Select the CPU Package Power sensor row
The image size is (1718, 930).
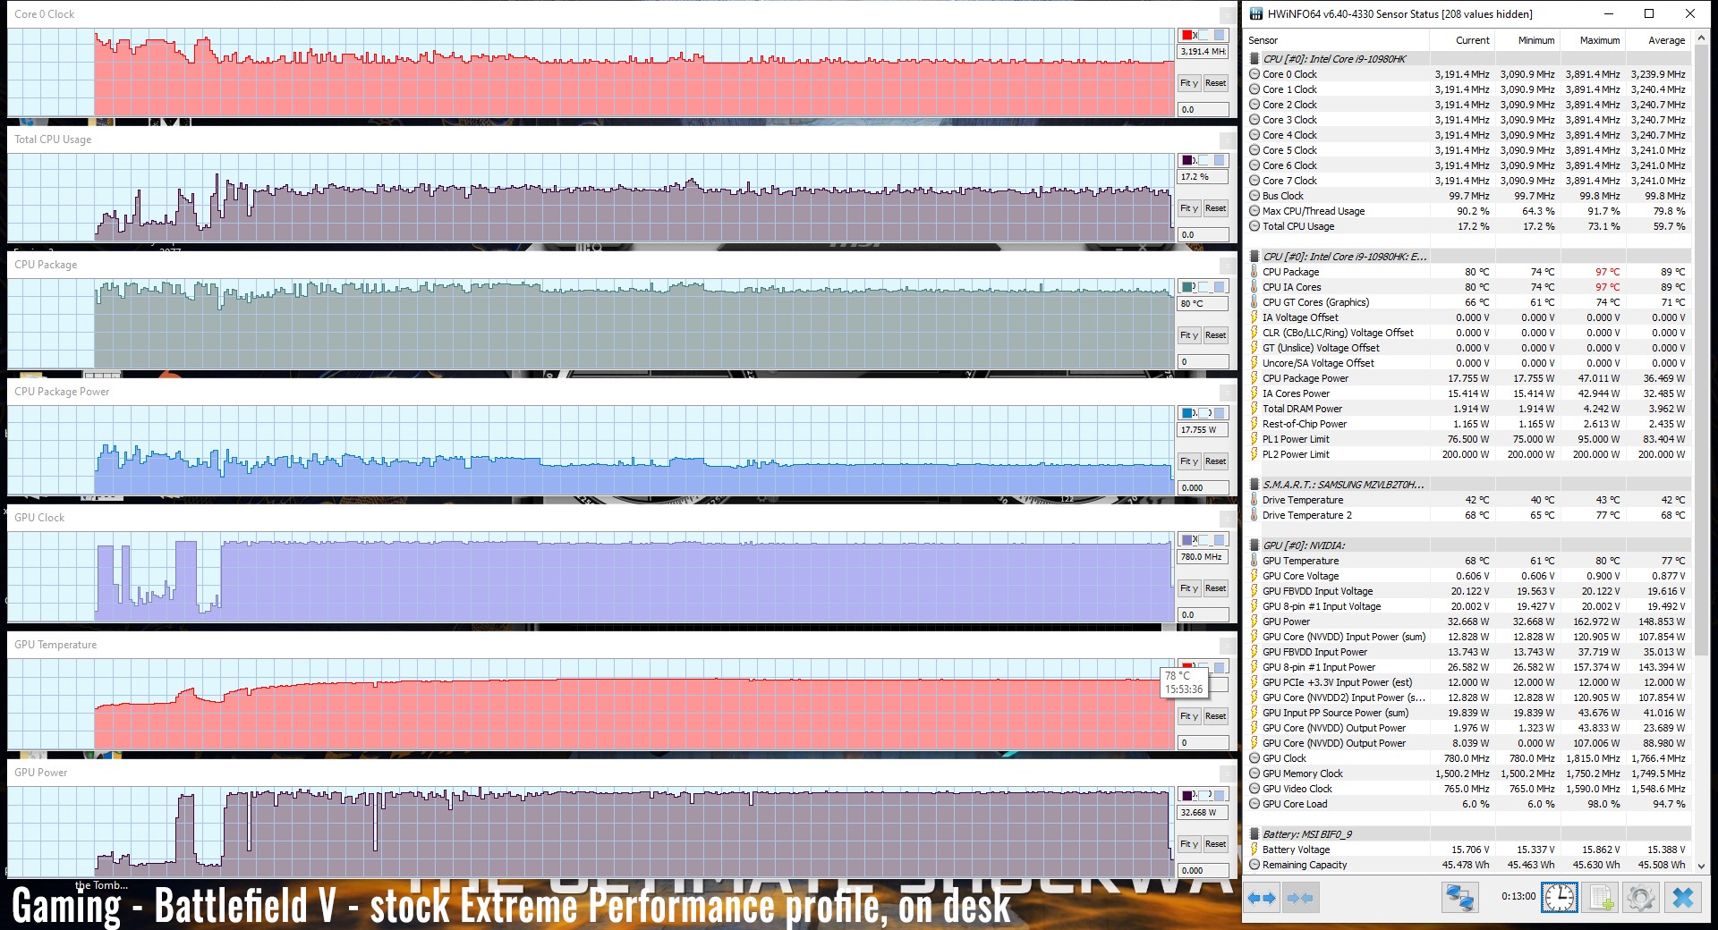point(1305,378)
